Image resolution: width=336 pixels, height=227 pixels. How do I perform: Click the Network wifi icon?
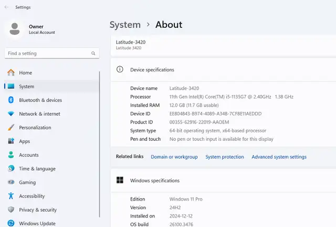11,113
